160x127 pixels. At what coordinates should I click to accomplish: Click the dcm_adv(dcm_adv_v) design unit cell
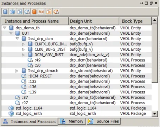tap(89, 55)
